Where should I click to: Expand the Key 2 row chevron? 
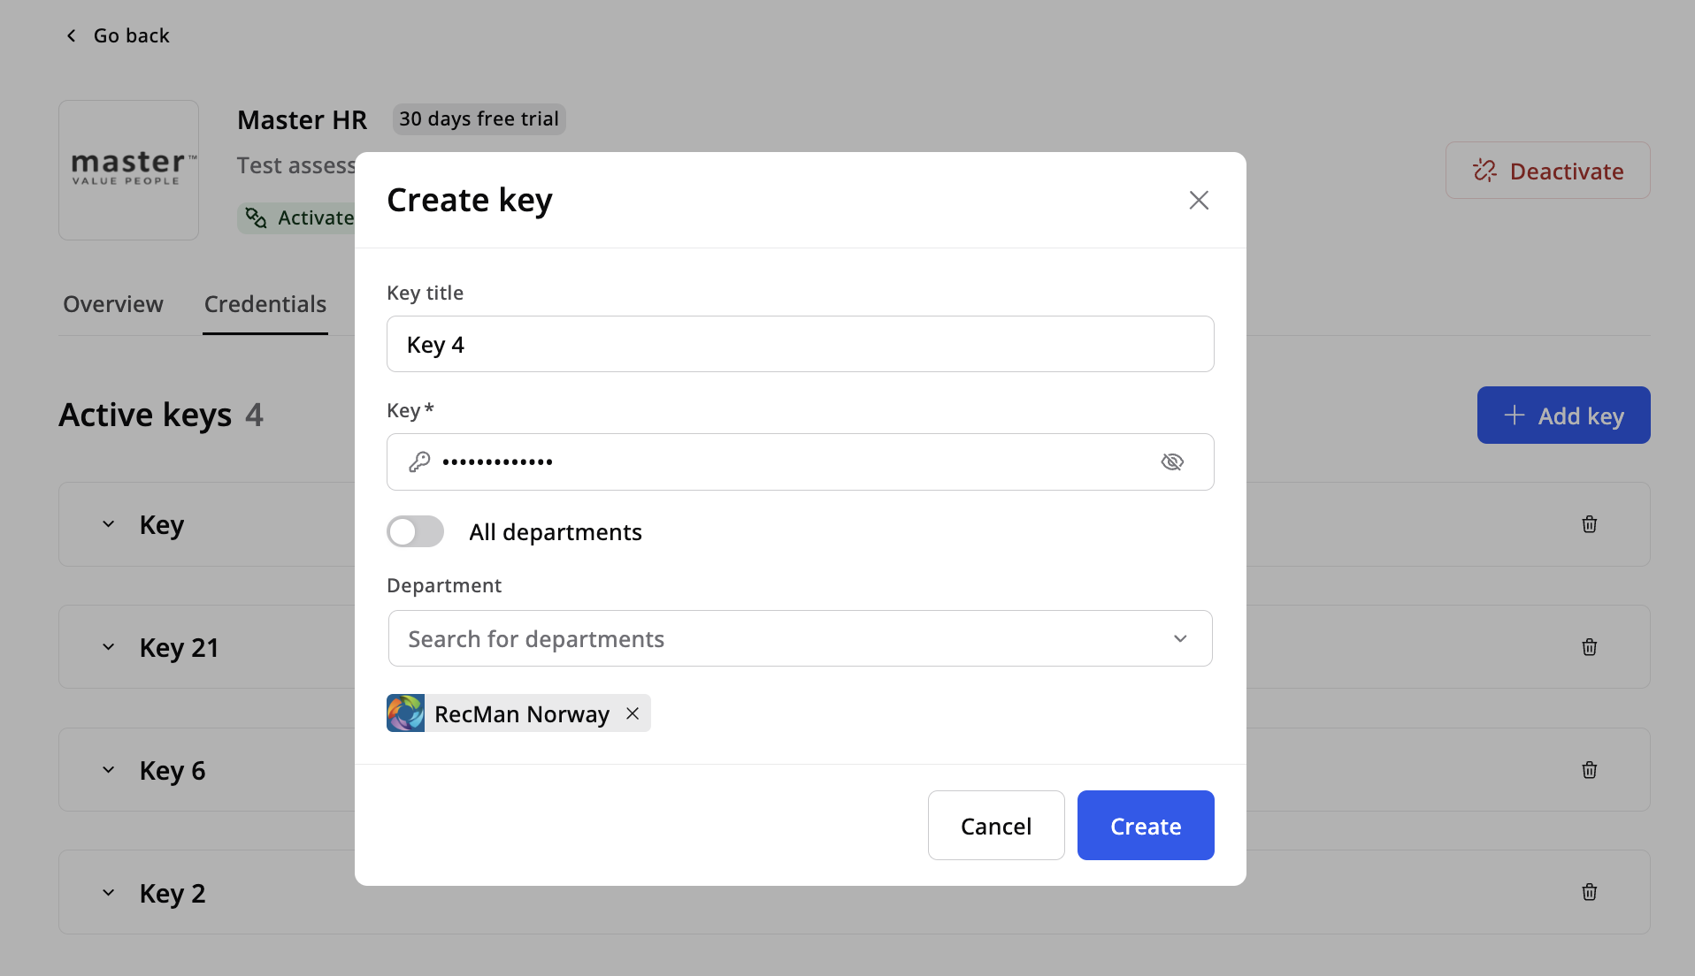coord(108,893)
